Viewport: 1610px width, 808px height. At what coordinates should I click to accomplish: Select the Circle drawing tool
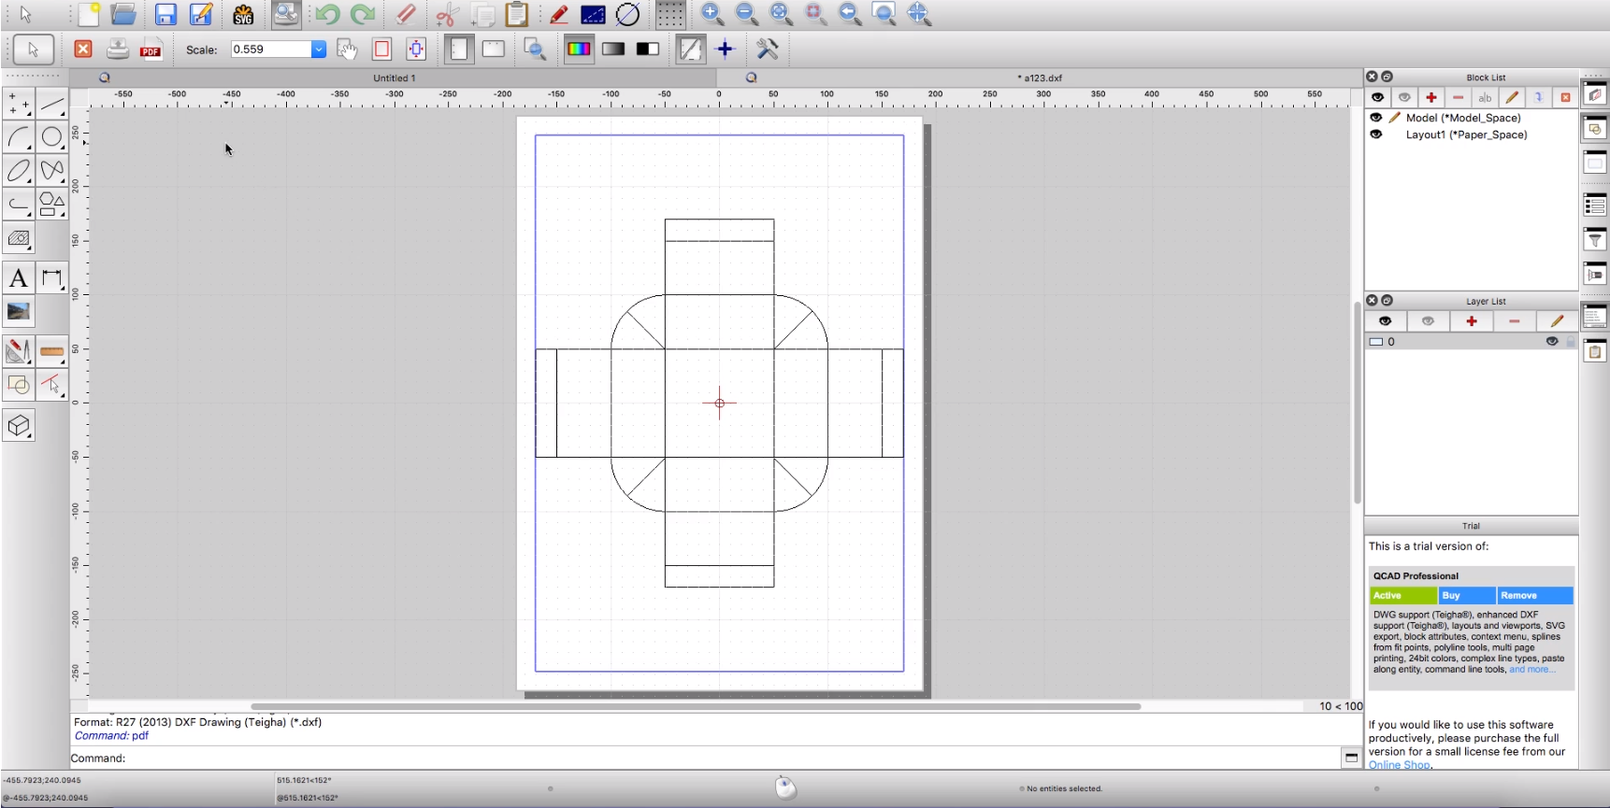(x=52, y=137)
